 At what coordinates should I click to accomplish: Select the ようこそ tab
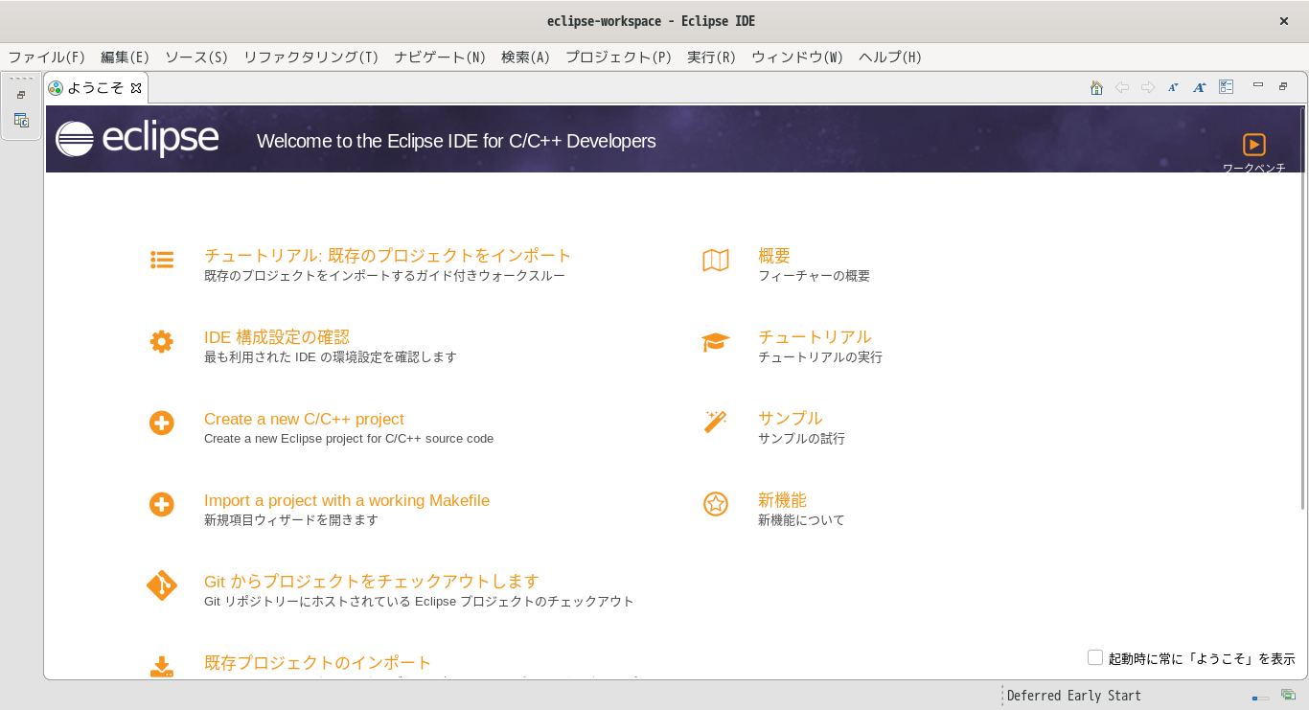(x=95, y=88)
